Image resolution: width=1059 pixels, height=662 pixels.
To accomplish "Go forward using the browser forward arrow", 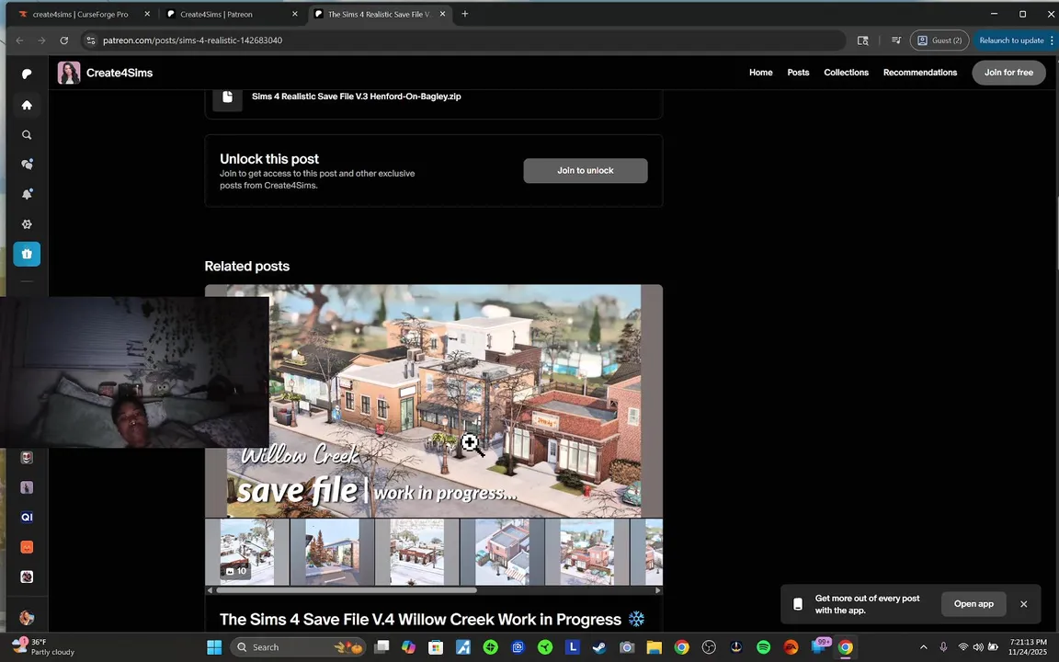I will click(x=42, y=40).
